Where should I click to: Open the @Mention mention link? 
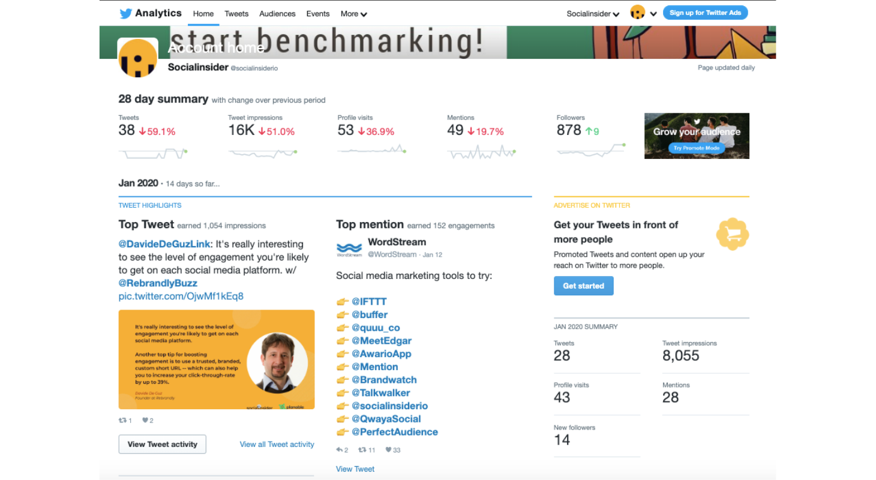375,367
